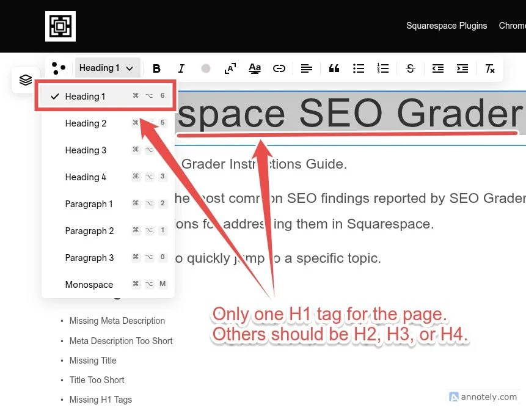This screenshot has height=410, width=526.
Task: Apply strikethrough formatting
Action: click(x=411, y=68)
